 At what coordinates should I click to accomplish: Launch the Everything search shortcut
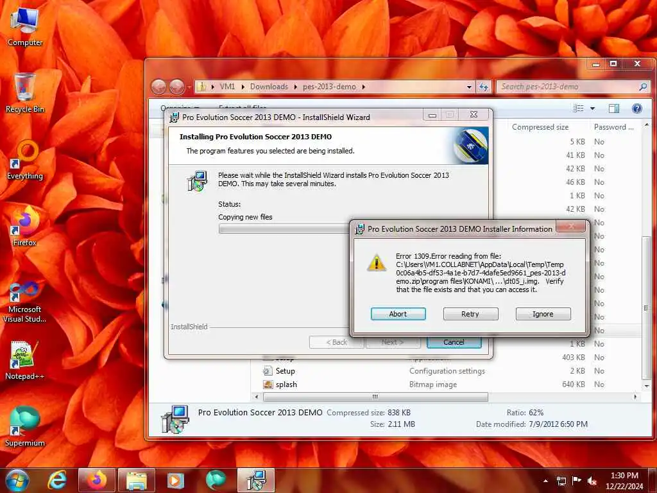[25, 160]
